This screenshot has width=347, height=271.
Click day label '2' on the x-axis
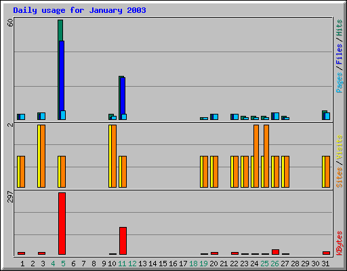click(x=33, y=264)
